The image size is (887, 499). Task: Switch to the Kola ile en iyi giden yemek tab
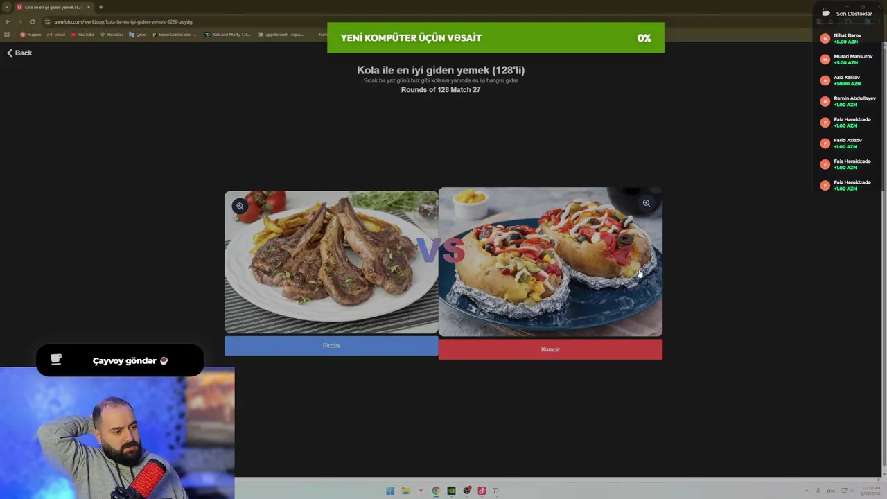53,7
